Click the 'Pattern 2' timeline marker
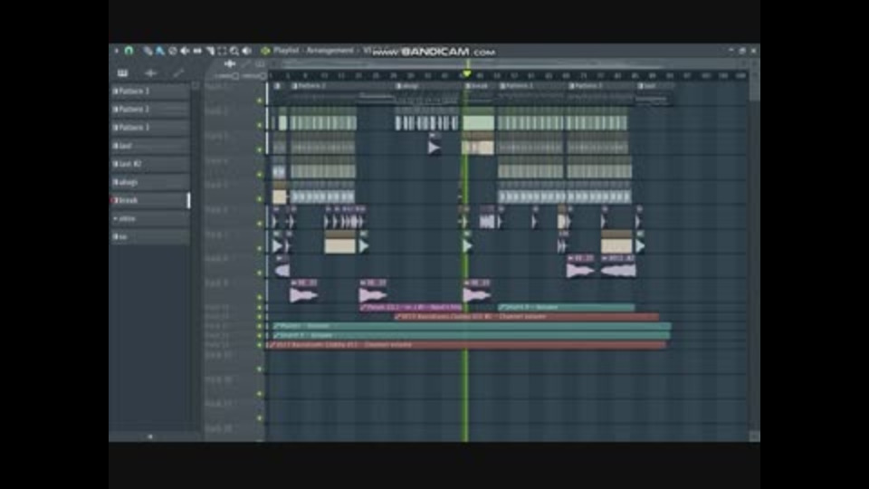Image resolution: width=869 pixels, height=489 pixels. click(x=310, y=86)
